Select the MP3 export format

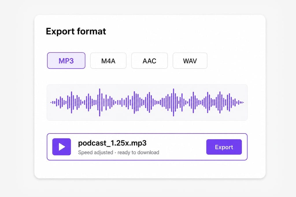click(66, 61)
